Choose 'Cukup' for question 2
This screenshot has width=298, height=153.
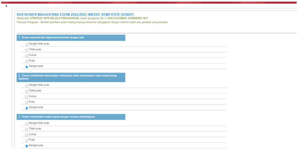click(x=27, y=97)
